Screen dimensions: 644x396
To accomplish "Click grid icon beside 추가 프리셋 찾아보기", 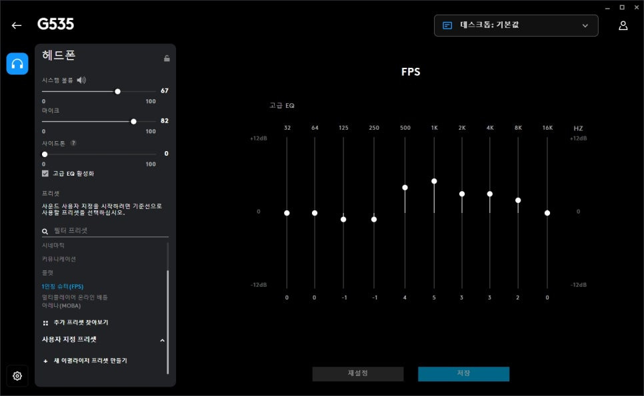I will coord(45,323).
